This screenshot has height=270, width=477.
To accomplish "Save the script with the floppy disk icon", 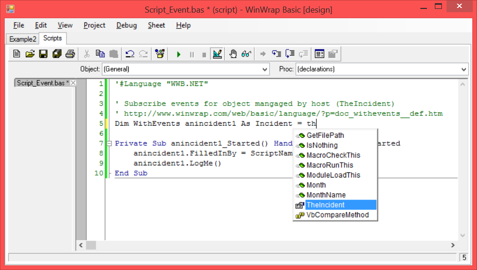I will [43, 54].
